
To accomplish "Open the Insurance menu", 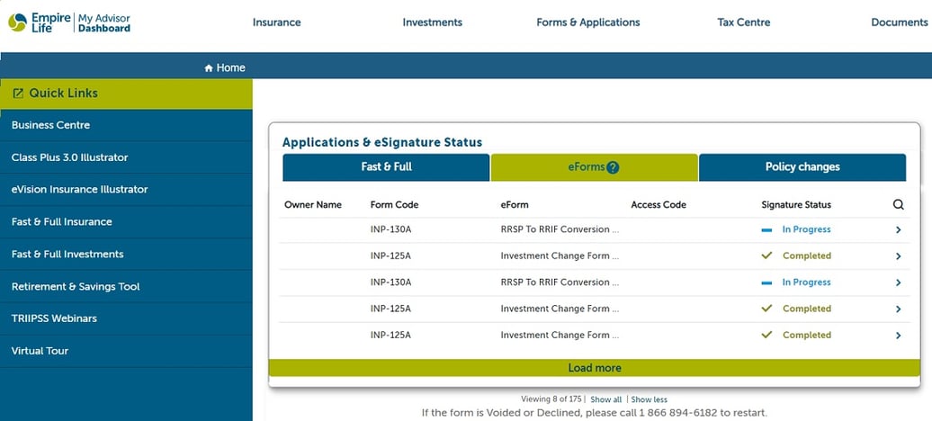I will point(276,22).
